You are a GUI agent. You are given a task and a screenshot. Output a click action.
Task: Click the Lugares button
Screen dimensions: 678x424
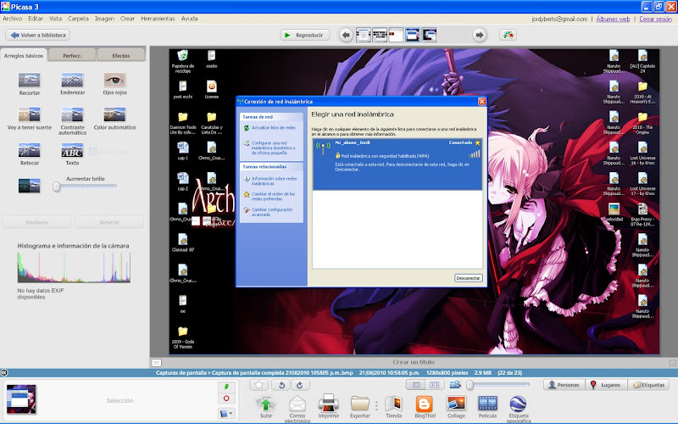coord(606,385)
